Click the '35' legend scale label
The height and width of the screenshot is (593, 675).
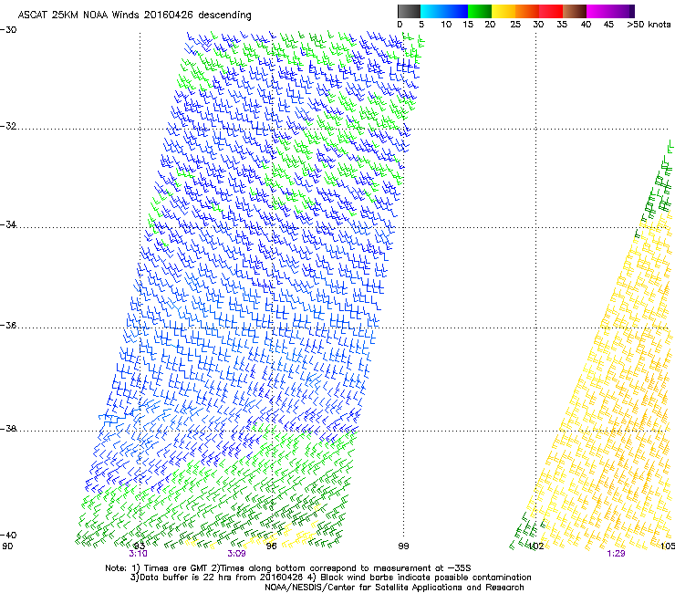[562, 25]
